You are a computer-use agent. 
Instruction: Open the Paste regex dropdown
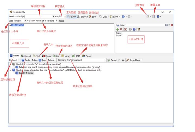click(x=115, y=16)
